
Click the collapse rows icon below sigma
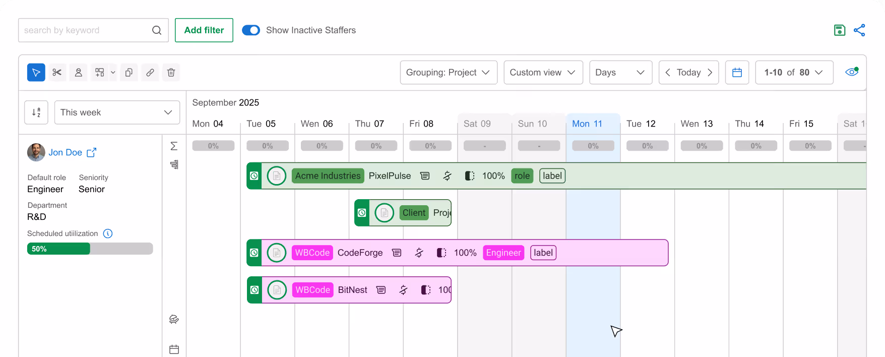pos(174,164)
